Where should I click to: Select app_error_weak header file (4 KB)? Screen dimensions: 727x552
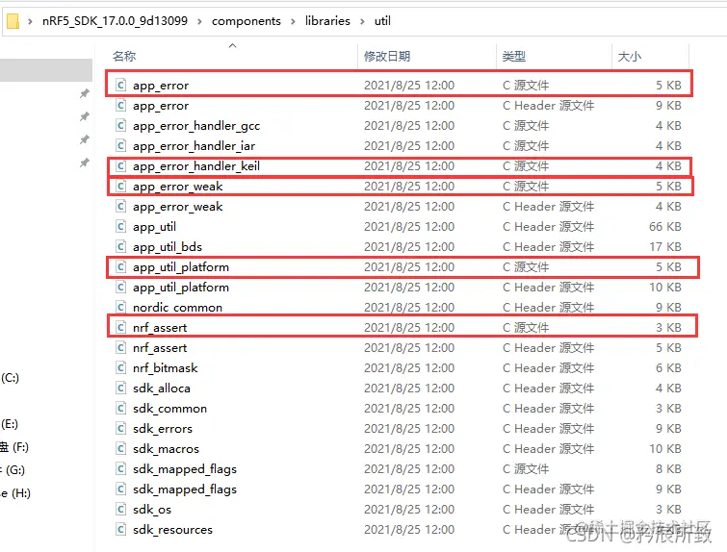(399, 207)
